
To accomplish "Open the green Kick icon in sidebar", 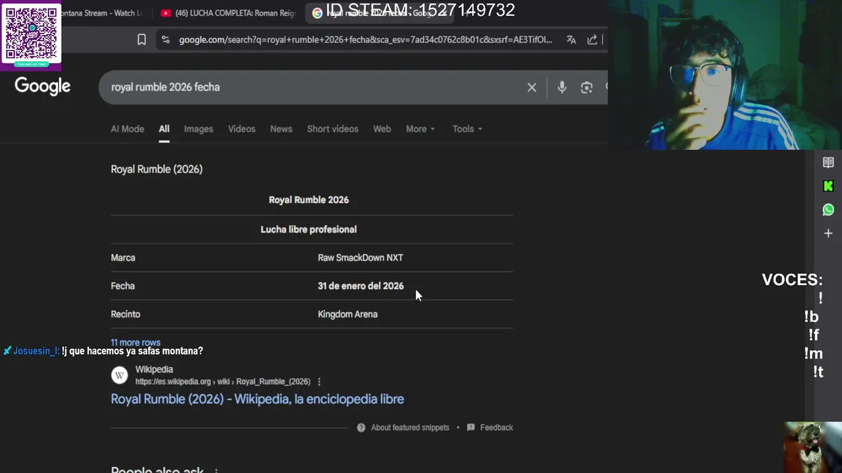I will pos(828,186).
